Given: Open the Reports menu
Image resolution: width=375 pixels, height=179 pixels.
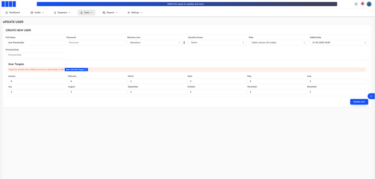Looking at the screenshot, I should [110, 13].
